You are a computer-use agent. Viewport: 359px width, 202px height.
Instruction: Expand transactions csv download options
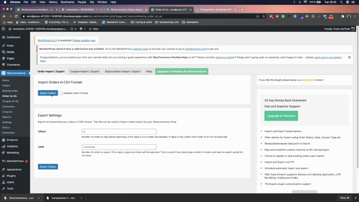[x=81, y=198]
